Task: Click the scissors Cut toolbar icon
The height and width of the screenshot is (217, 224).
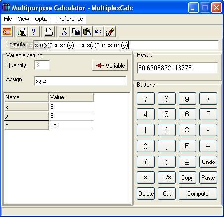Action: [x=64, y=32]
